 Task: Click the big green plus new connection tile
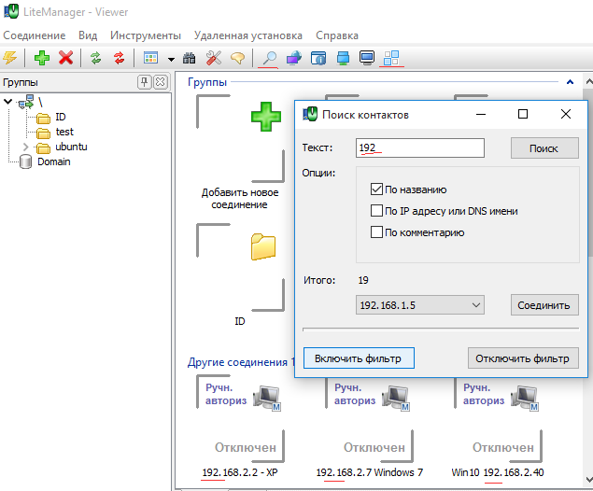(266, 117)
